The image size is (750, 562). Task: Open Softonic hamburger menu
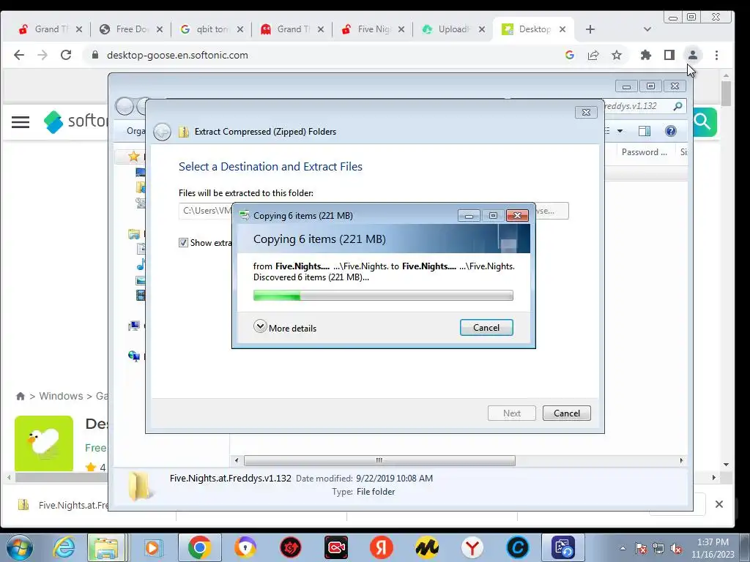tap(21, 122)
